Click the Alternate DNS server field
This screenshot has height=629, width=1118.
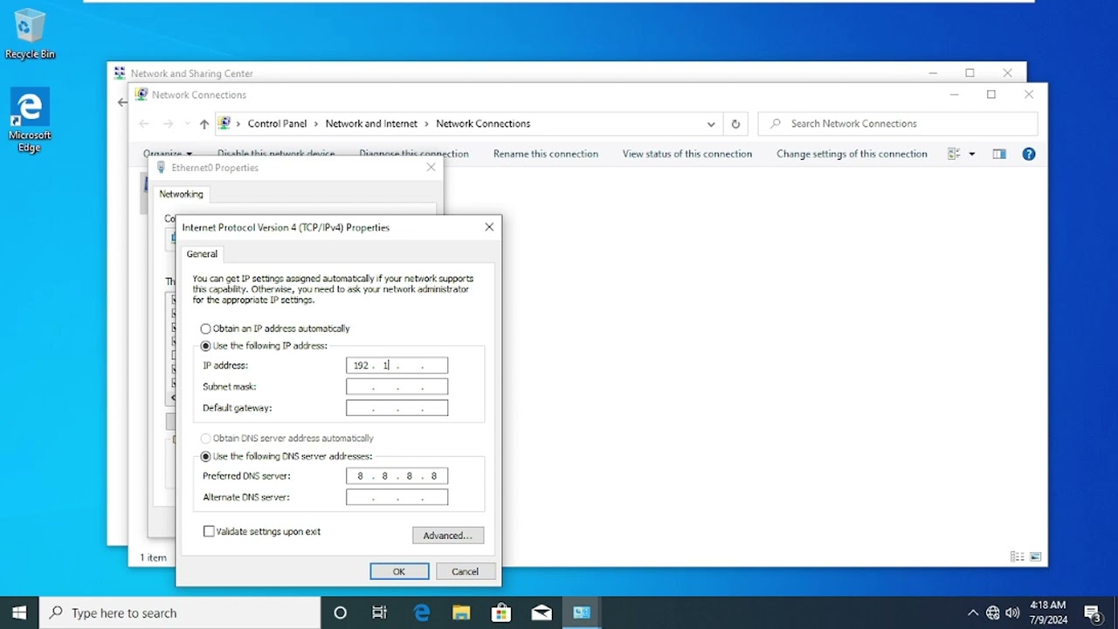(x=397, y=497)
